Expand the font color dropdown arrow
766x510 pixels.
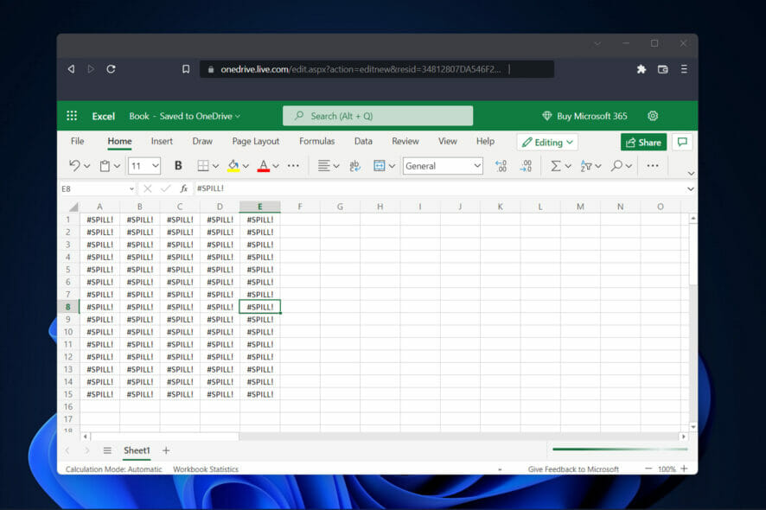point(276,167)
